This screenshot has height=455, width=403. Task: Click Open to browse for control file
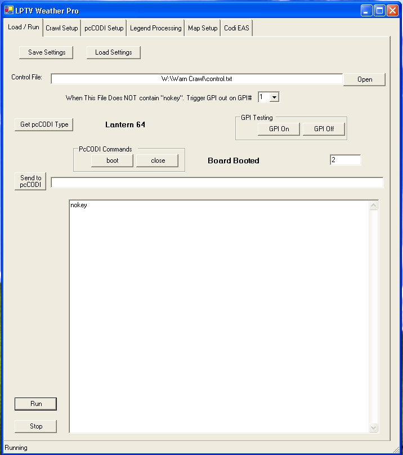coord(364,79)
